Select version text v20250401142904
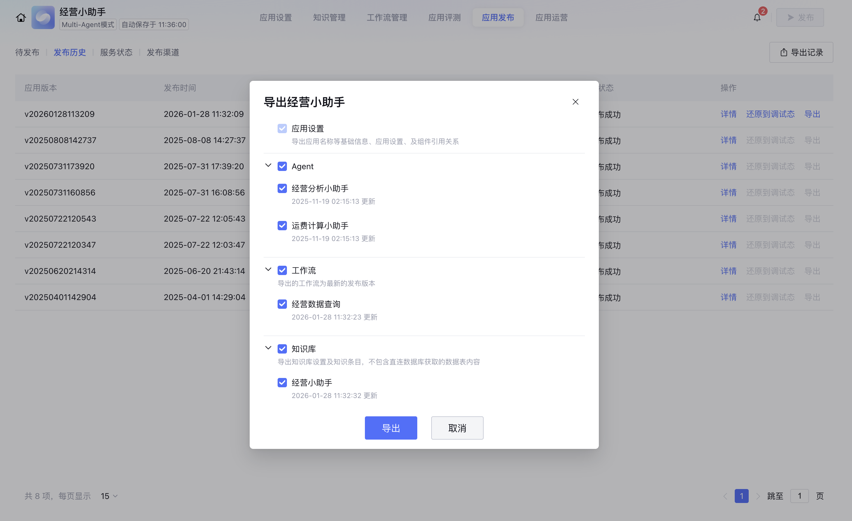Image resolution: width=852 pixels, height=521 pixels. 60,297
